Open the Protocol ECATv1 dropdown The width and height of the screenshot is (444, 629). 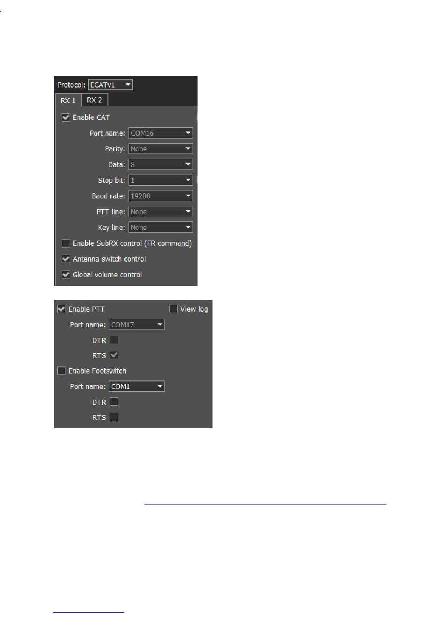(110, 85)
